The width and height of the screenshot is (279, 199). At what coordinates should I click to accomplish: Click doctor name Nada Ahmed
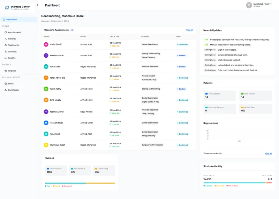click(86, 112)
